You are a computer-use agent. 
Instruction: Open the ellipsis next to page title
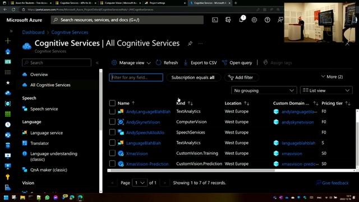point(200,44)
